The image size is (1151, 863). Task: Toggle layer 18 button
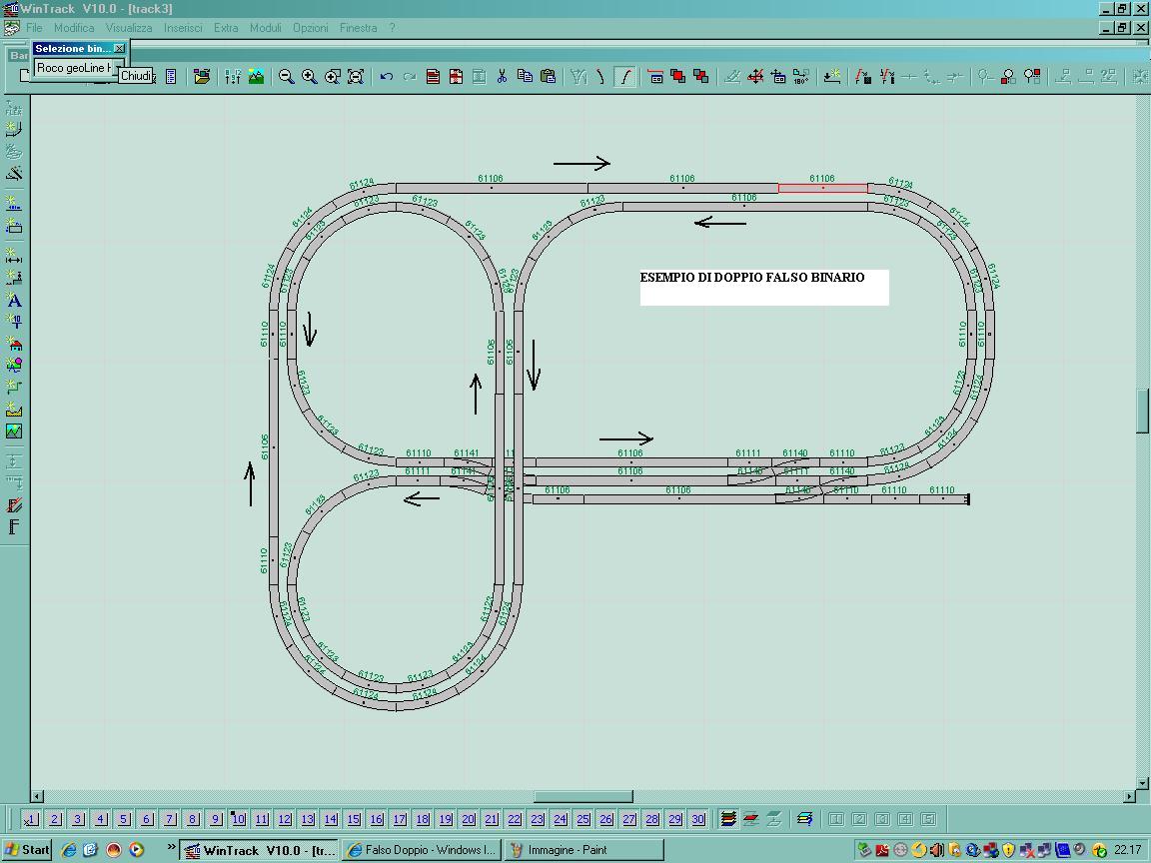[x=422, y=819]
